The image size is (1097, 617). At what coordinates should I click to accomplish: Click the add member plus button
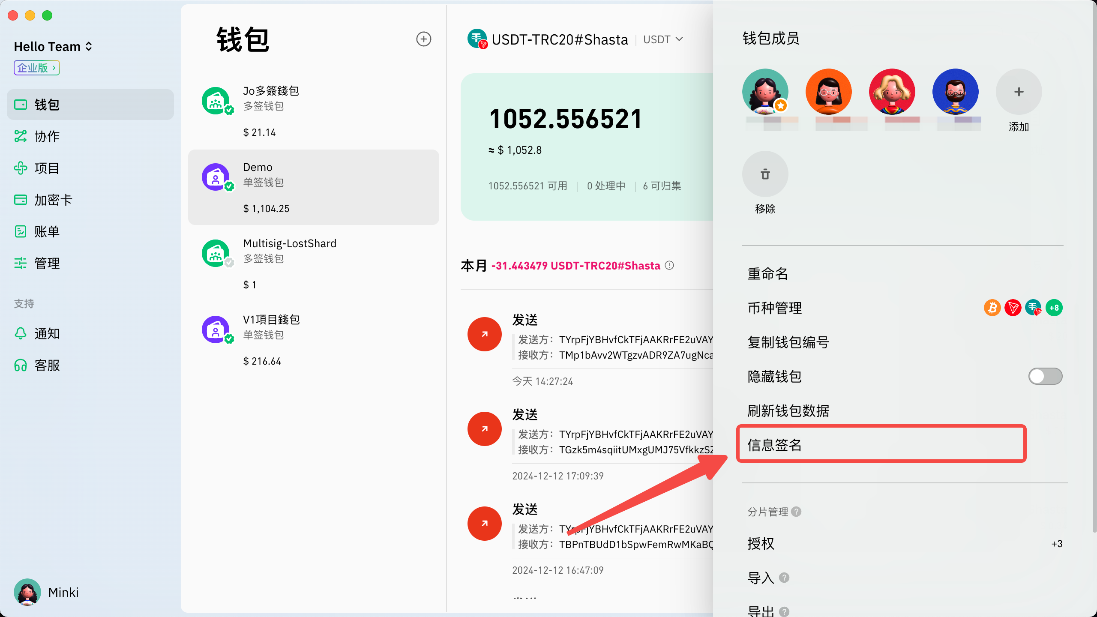click(1019, 92)
